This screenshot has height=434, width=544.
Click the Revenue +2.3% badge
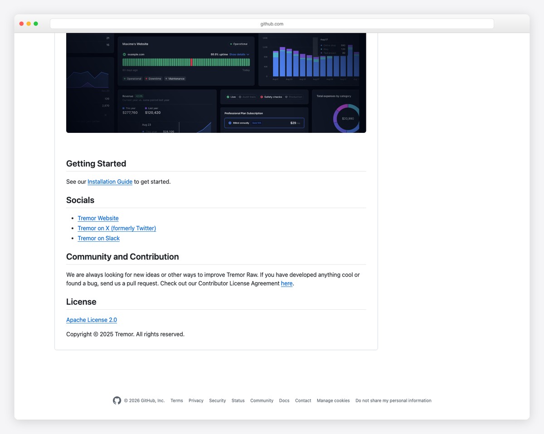tap(139, 96)
